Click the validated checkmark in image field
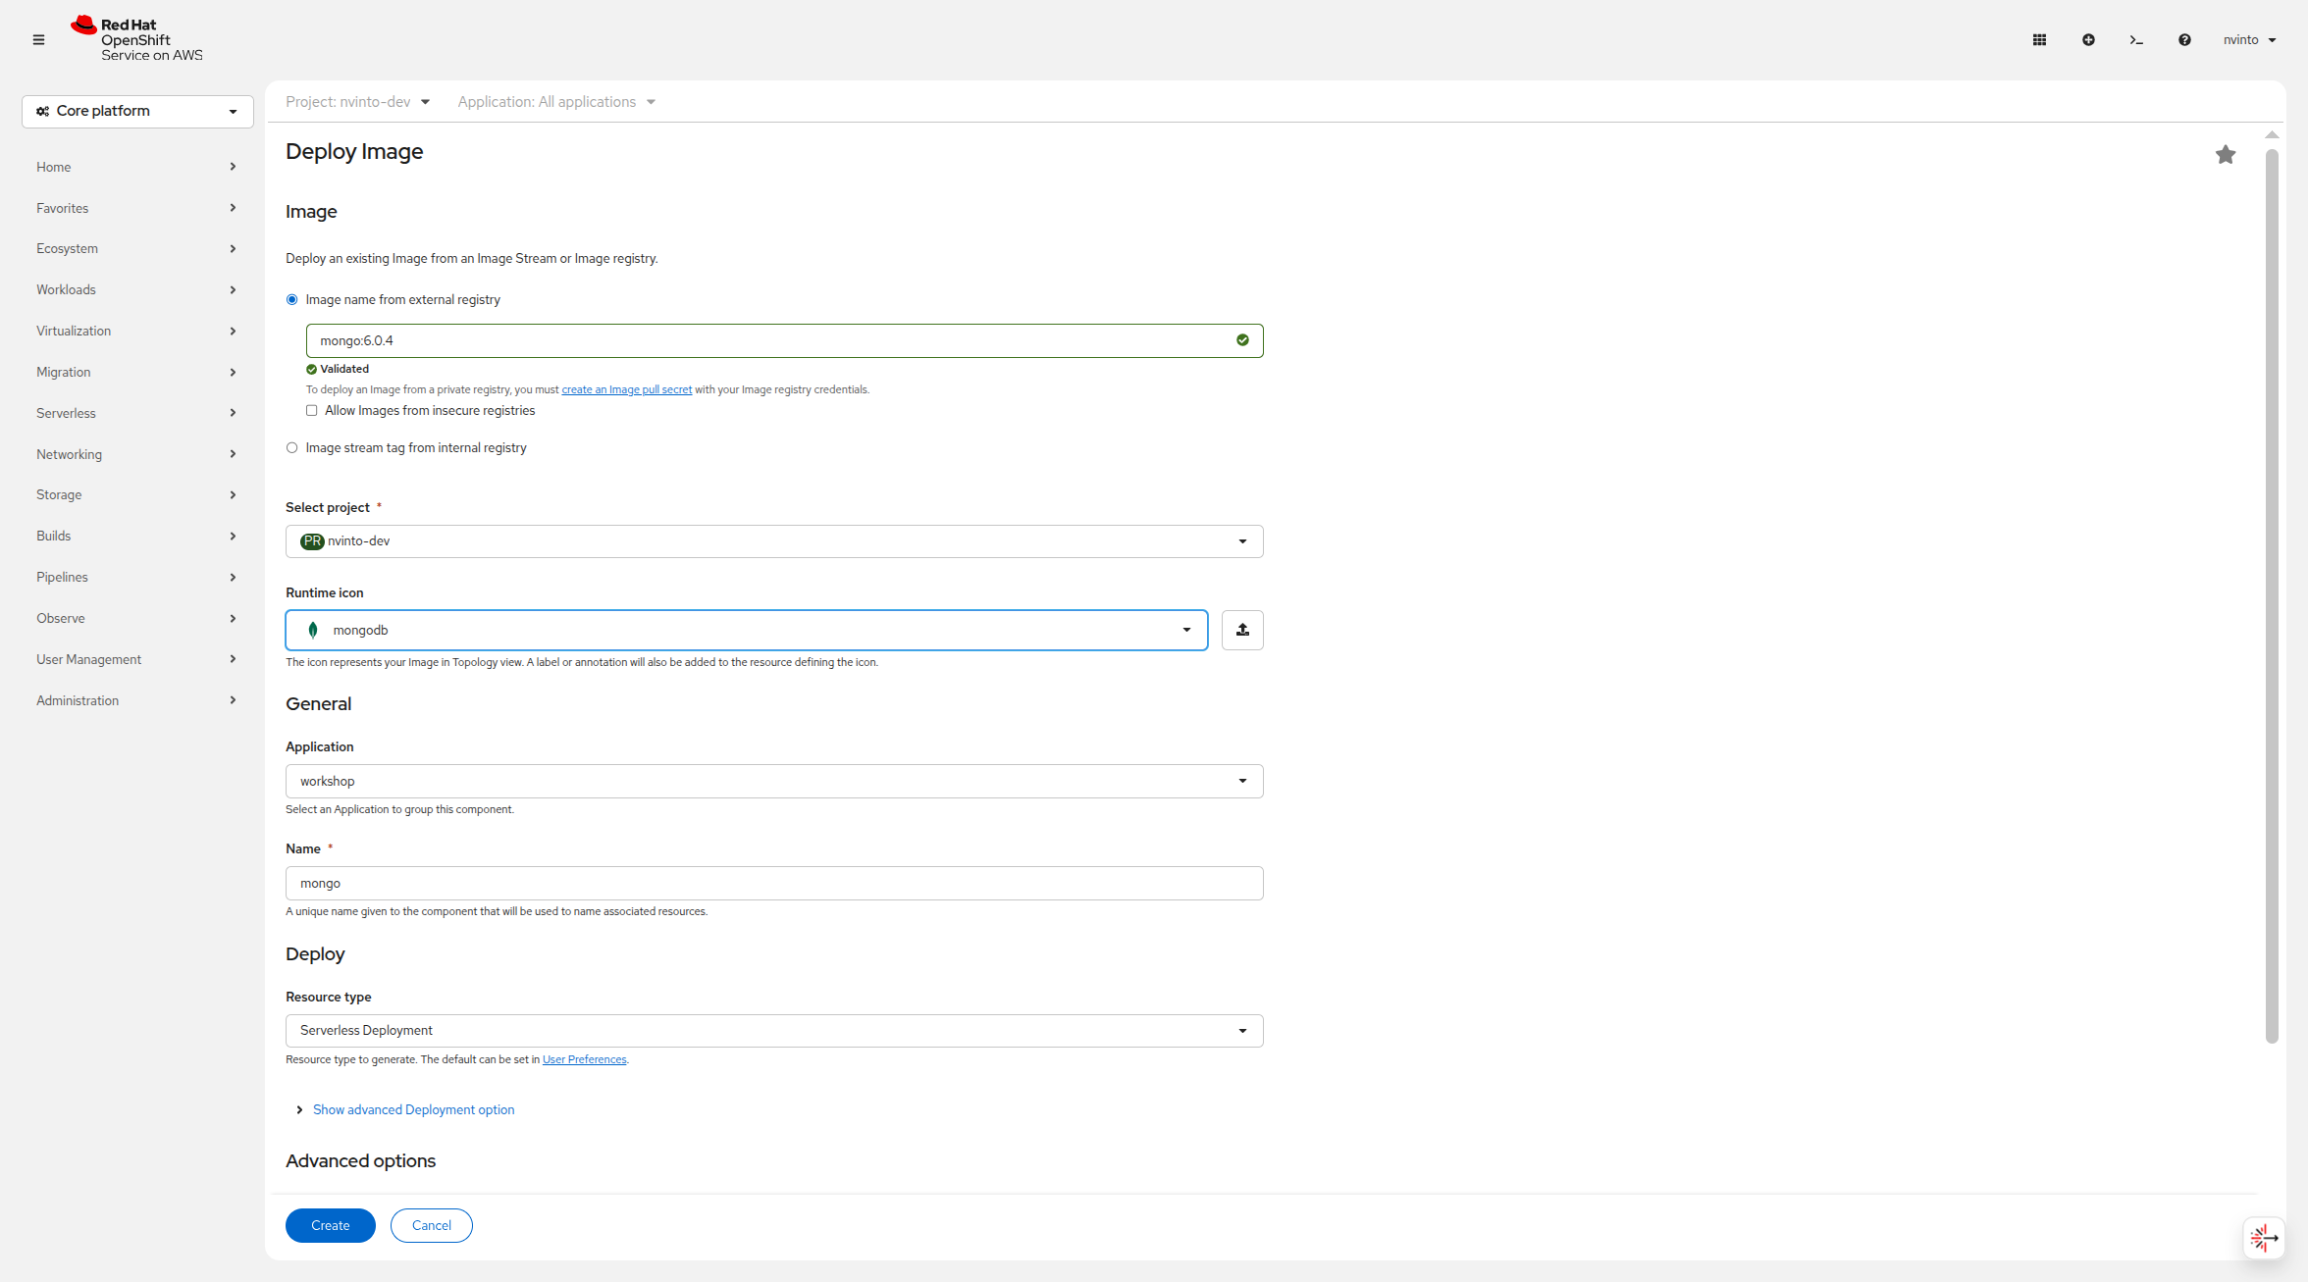The image size is (2308, 1282). (x=1242, y=340)
